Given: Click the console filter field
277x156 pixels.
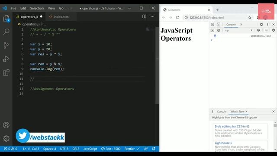Looking at the screenshot, I should [267, 30].
